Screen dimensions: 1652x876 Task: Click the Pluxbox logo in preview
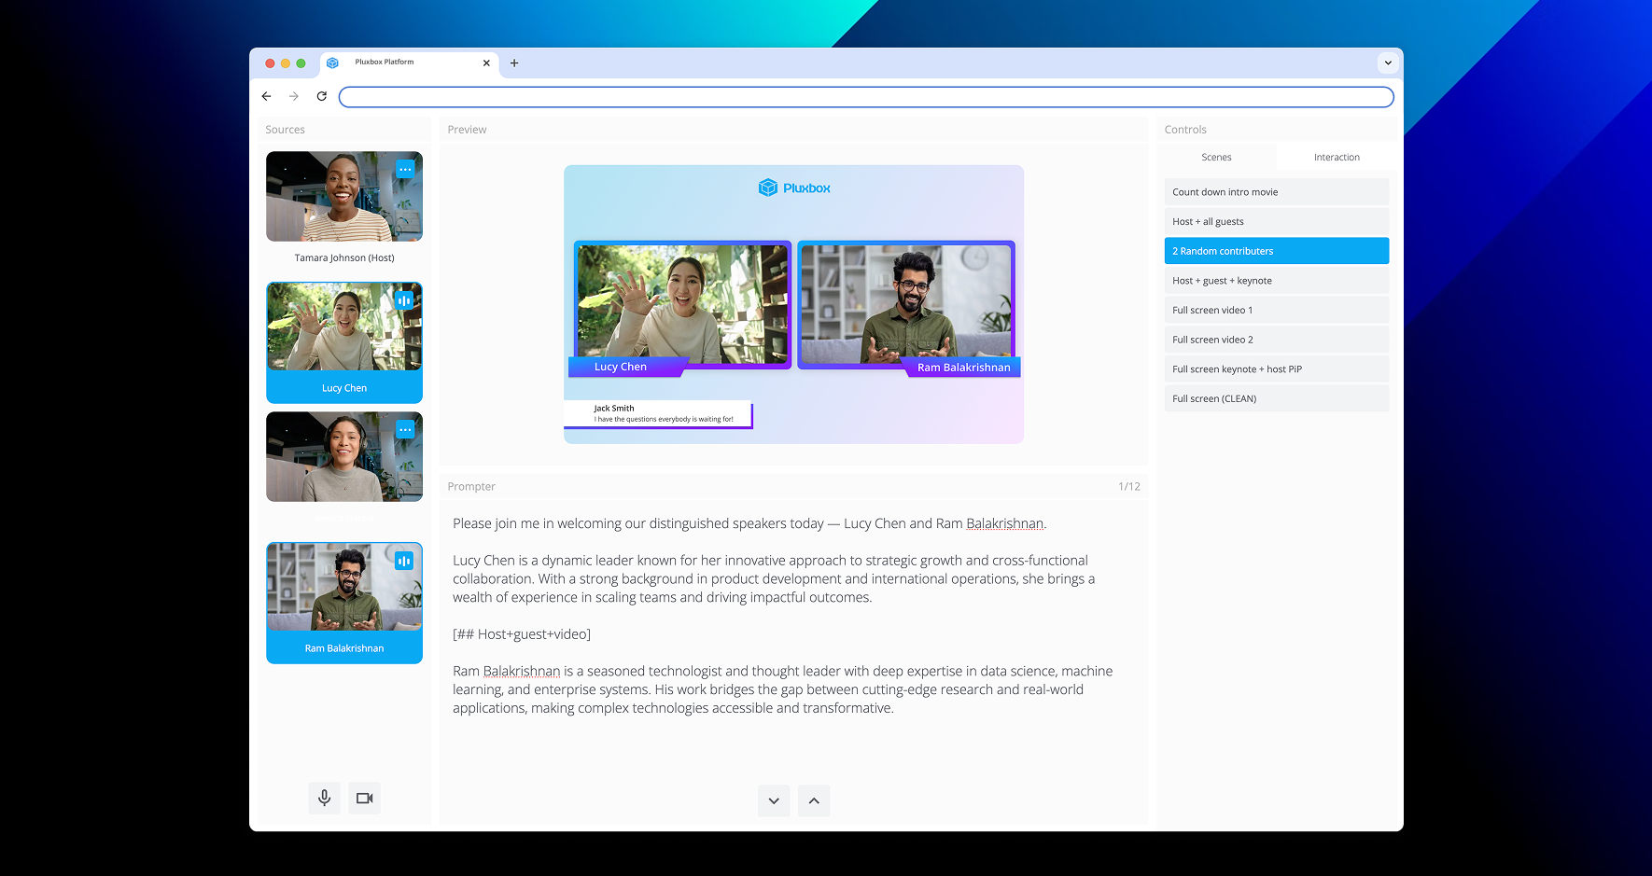793,188
